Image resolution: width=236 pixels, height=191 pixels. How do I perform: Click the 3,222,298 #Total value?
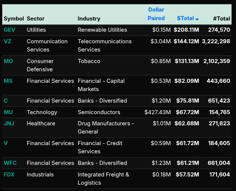click(x=216, y=41)
